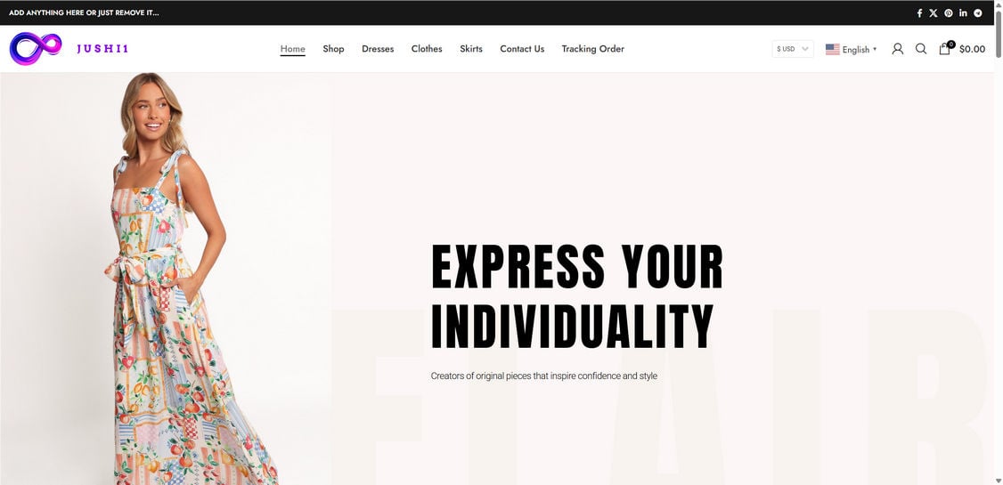This screenshot has height=485, width=1003.
Task: Open the Contact Us page link
Action: click(522, 49)
